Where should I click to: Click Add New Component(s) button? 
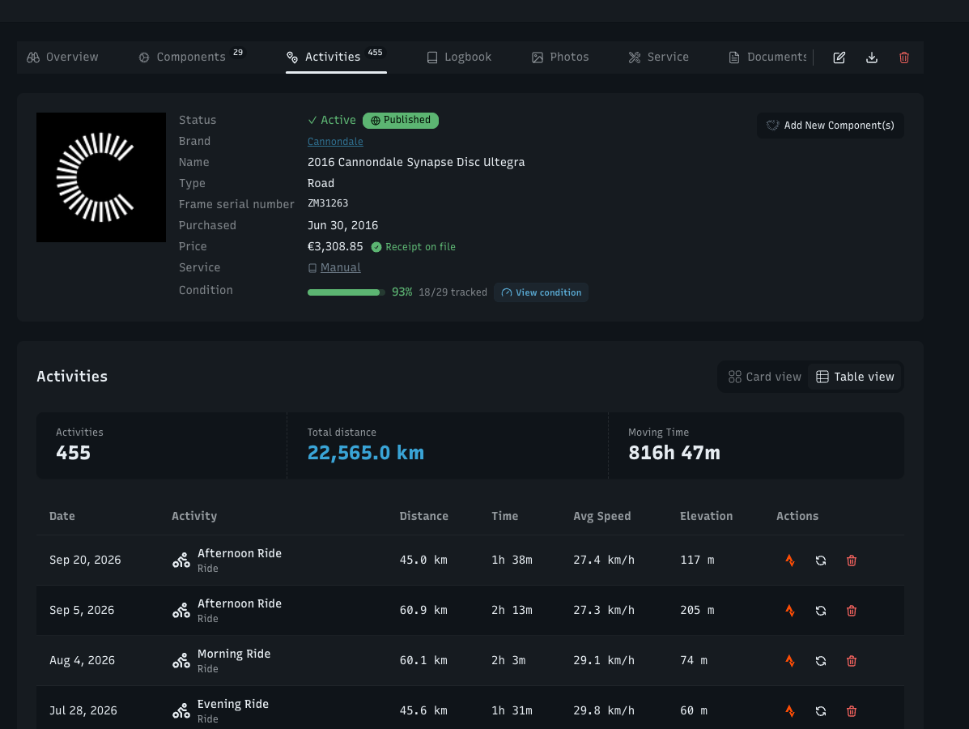[830, 126]
